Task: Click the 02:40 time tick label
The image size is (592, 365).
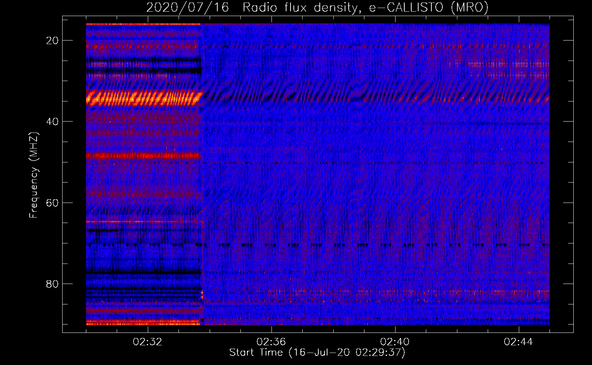Action: (395, 342)
